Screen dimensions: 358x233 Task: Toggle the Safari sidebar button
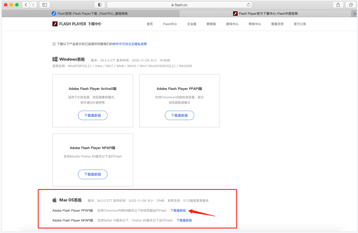pyautogui.click(x=45, y=5)
